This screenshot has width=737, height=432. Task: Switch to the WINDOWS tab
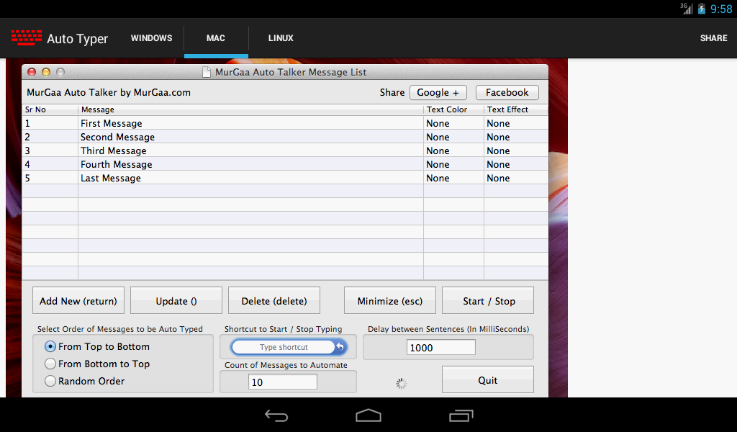pyautogui.click(x=151, y=38)
